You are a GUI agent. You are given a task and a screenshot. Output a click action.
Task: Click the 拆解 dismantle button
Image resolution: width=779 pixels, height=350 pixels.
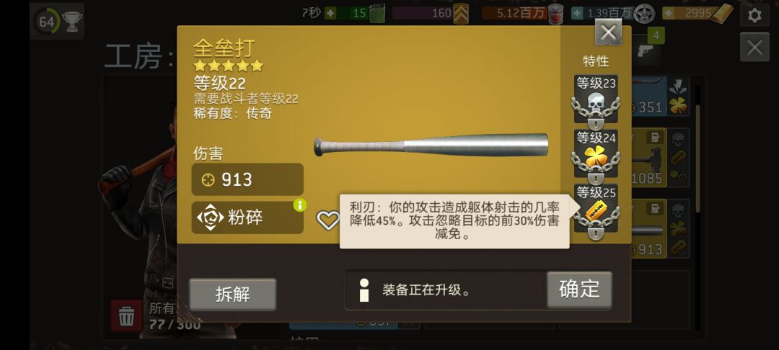[232, 295]
